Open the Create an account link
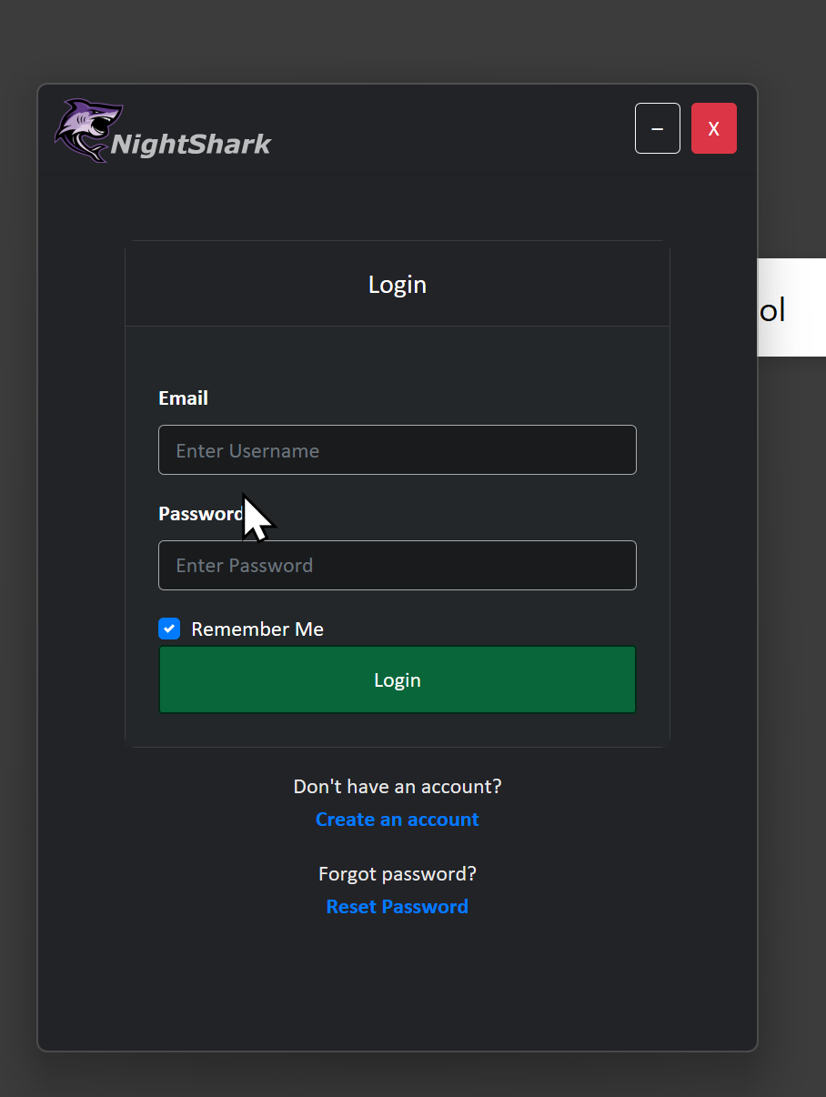The image size is (826, 1097). 398,820
